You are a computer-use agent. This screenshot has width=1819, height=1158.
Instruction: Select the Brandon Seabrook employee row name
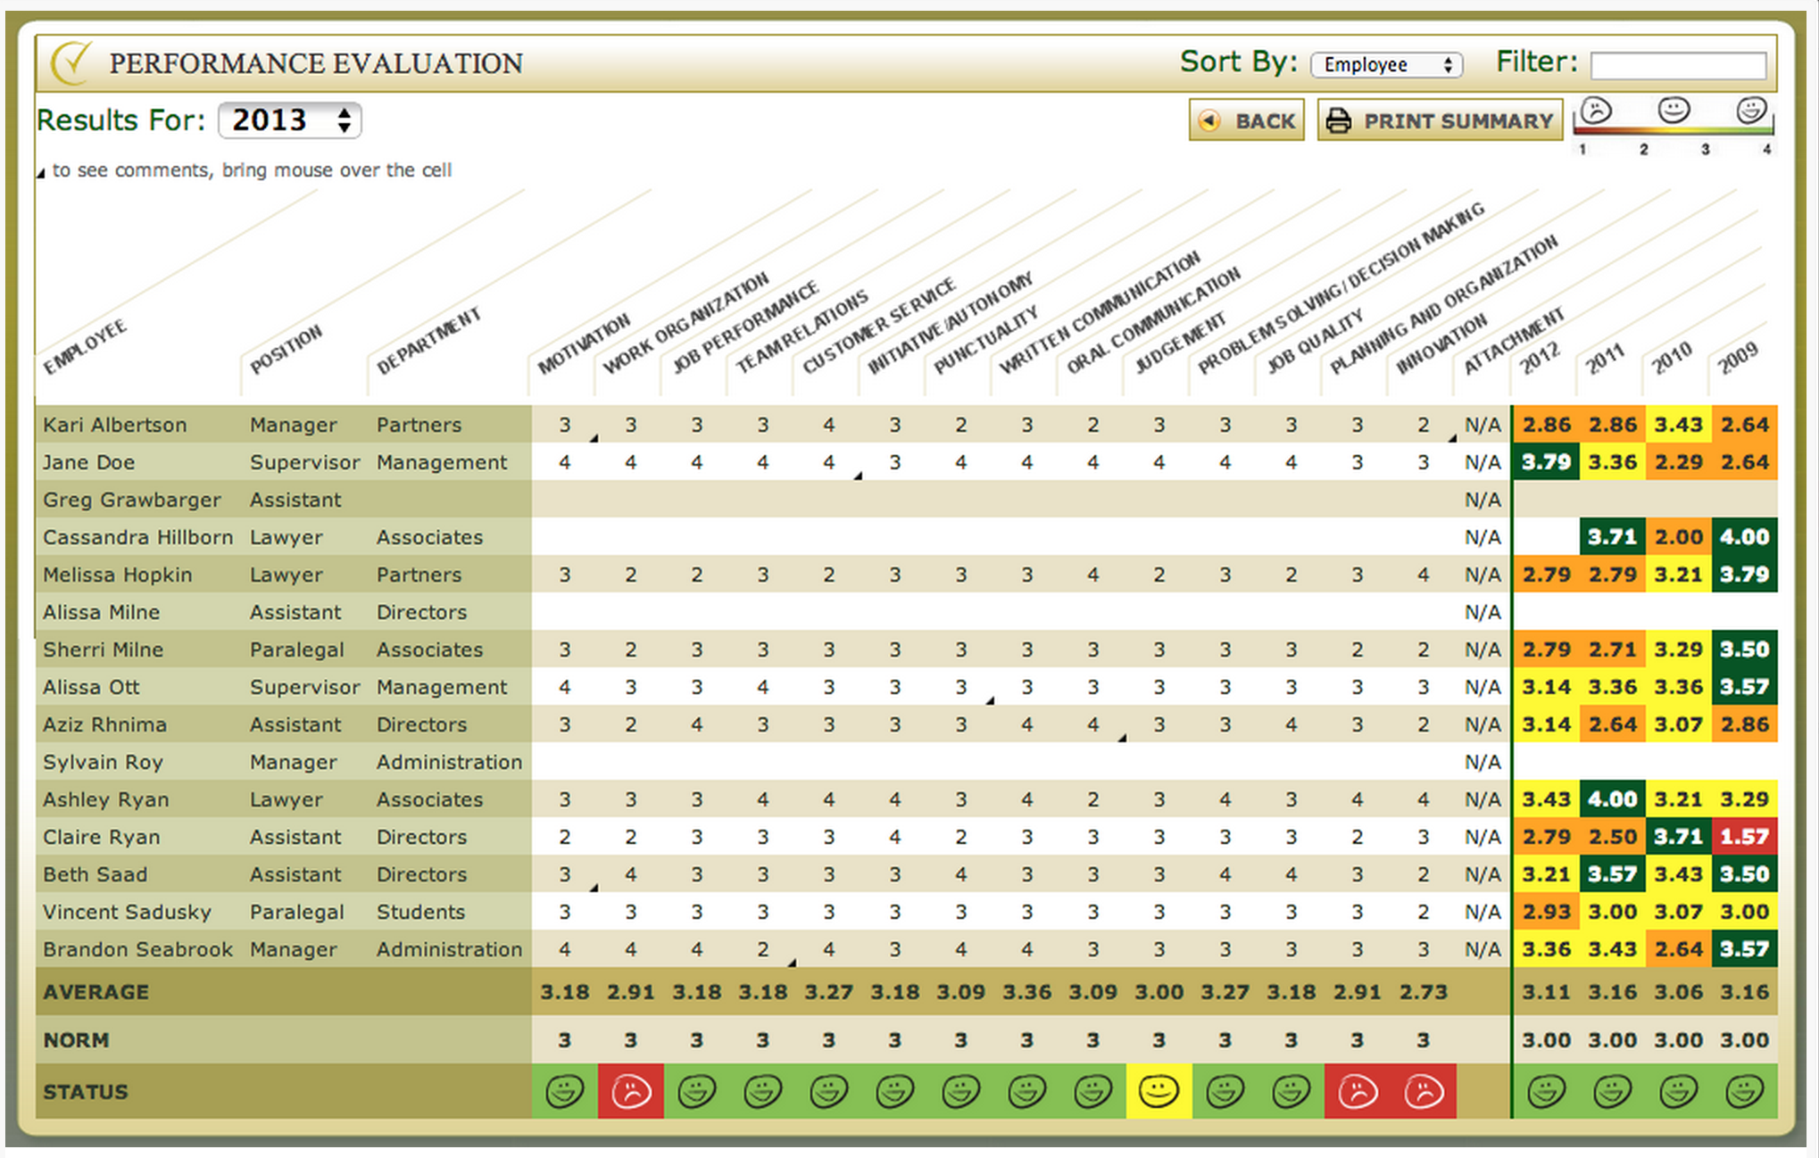(137, 949)
